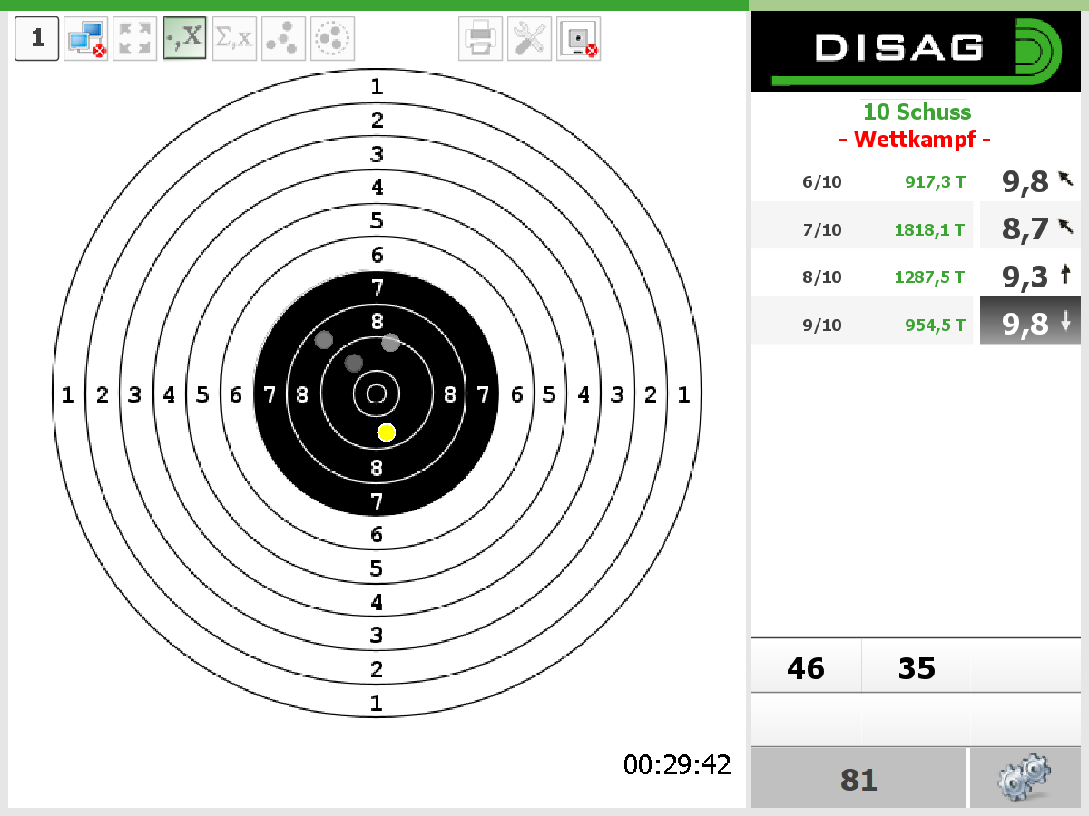The image size is (1089, 816).
Task: Toggle decimal scoring display button
Action: click(x=184, y=38)
